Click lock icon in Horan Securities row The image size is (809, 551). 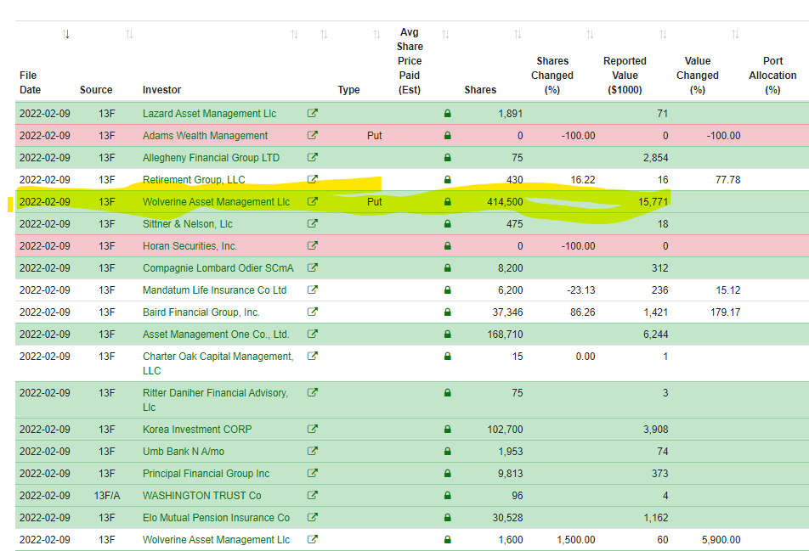[x=447, y=246]
